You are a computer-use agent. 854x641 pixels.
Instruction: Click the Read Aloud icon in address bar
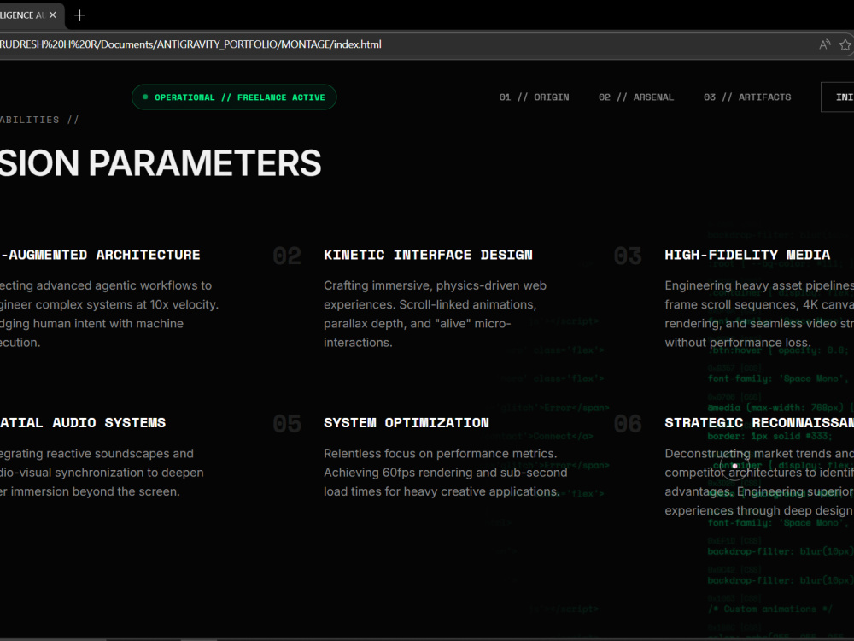coord(825,44)
